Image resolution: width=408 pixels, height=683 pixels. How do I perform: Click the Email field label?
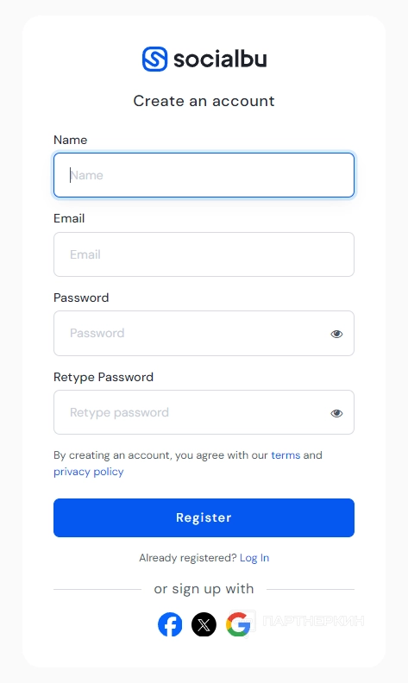[x=69, y=218]
